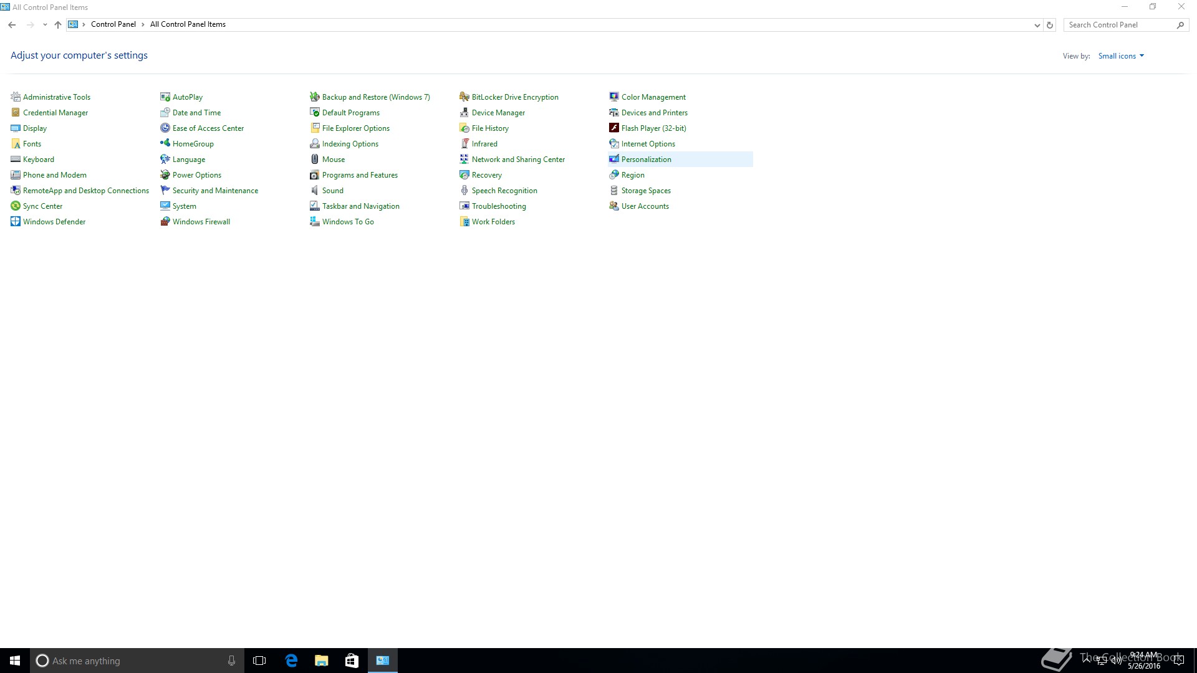Open the System link
This screenshot has width=1197, height=673.
[185, 206]
